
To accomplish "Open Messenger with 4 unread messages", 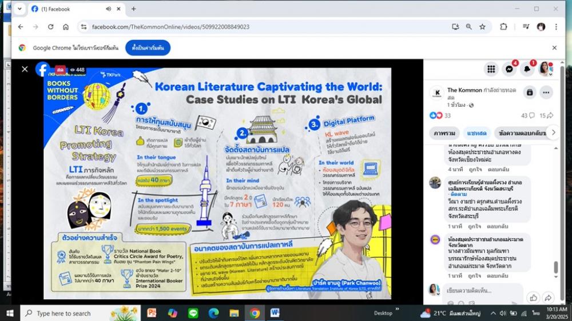I will pyautogui.click(x=509, y=69).
